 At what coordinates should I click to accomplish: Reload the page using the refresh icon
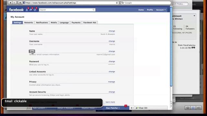coord(117,3)
